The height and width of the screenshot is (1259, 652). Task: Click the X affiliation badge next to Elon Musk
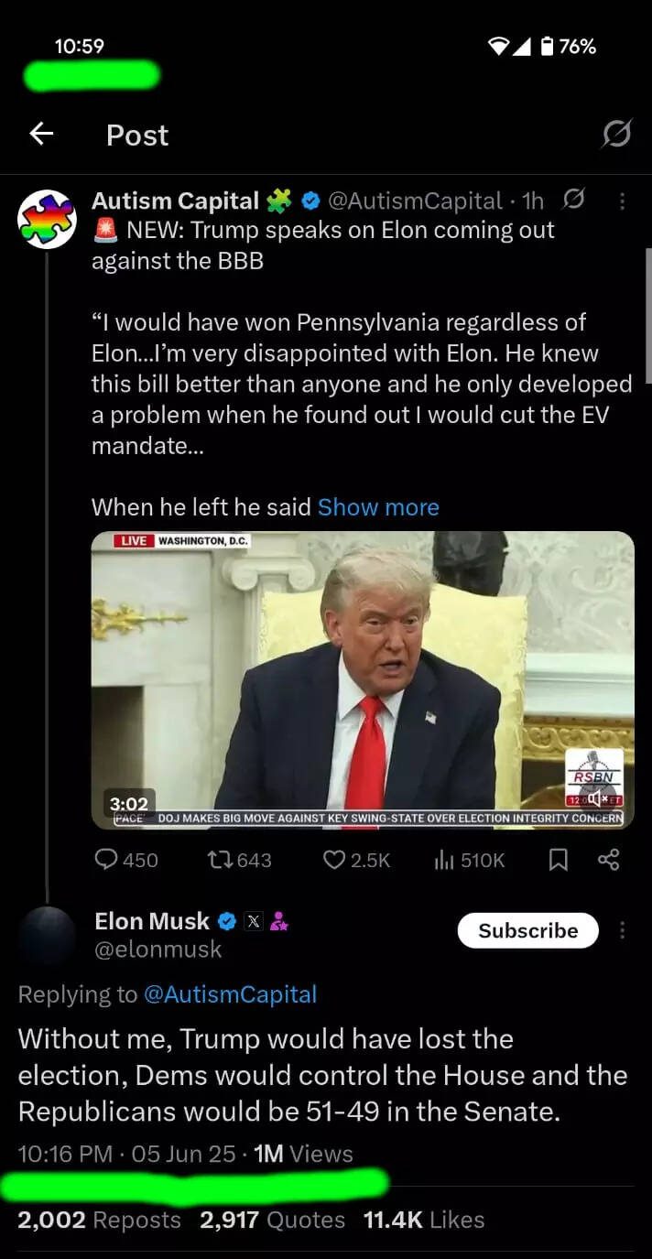tap(254, 921)
